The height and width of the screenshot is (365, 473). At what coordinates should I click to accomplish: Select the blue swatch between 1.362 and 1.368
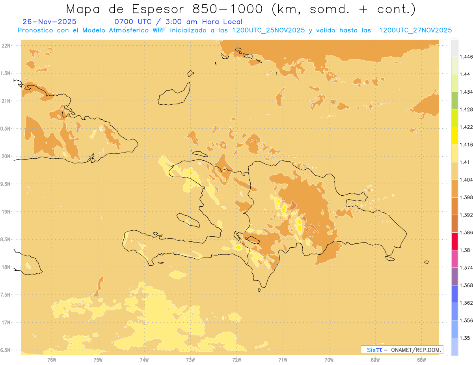coord(454,294)
